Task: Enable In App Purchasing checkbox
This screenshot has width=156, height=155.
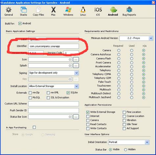Action: pos(34,127)
